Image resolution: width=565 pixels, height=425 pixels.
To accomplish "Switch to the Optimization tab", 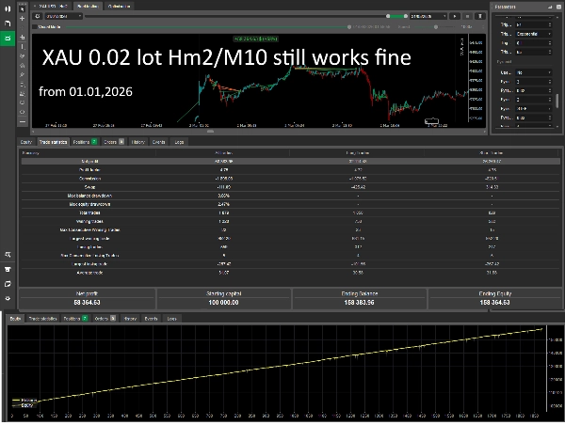I will coord(119,7).
